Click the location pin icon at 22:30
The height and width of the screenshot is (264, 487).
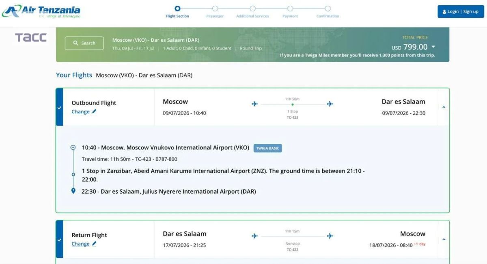click(73, 191)
